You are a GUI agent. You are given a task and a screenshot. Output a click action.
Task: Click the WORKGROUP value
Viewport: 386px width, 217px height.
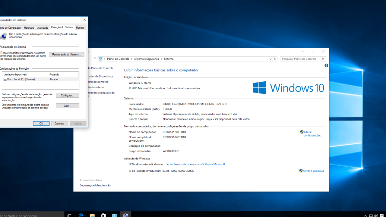click(171, 151)
